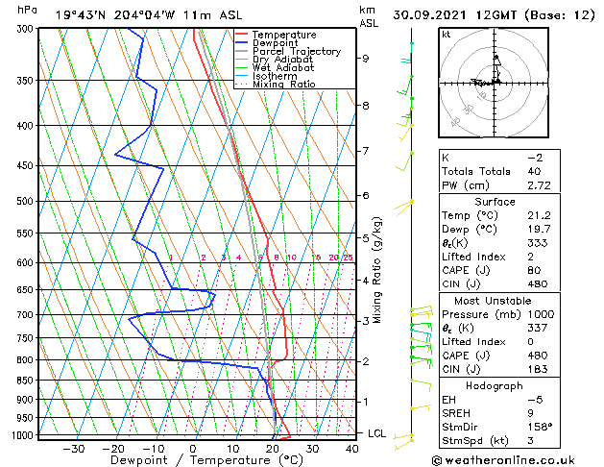Click the 'Dewpoint' legend entry

point(275,43)
